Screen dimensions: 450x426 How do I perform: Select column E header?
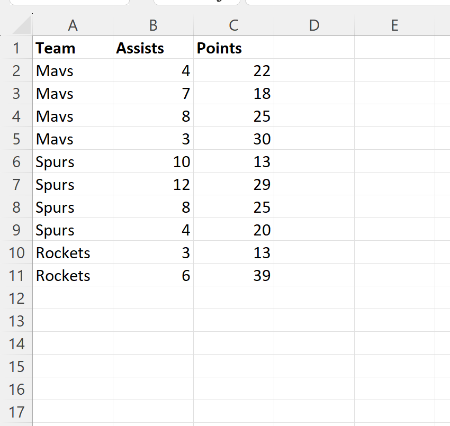tap(394, 25)
